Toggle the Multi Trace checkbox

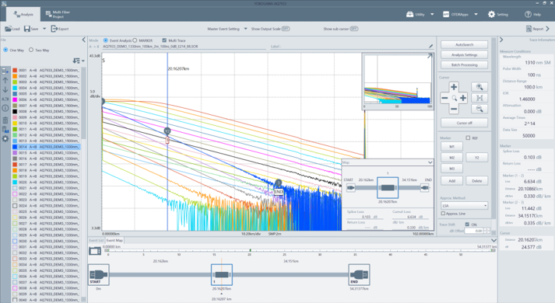pos(164,40)
